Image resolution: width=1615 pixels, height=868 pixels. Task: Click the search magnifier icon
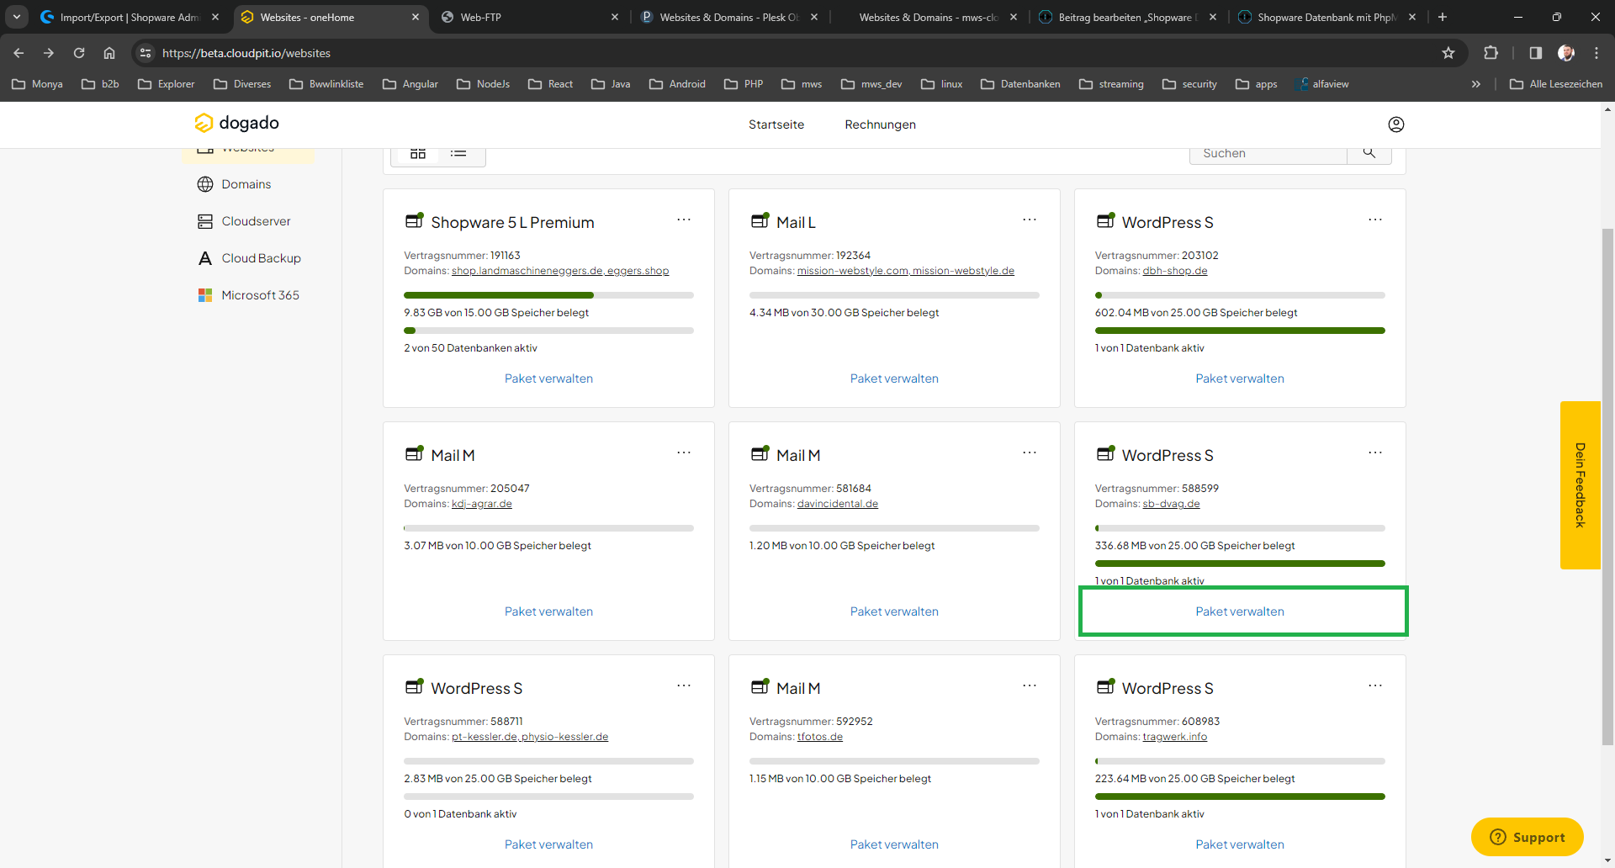(1369, 153)
